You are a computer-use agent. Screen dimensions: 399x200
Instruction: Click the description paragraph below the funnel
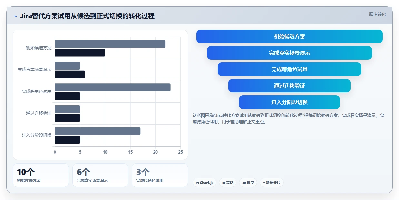[x=288, y=119]
